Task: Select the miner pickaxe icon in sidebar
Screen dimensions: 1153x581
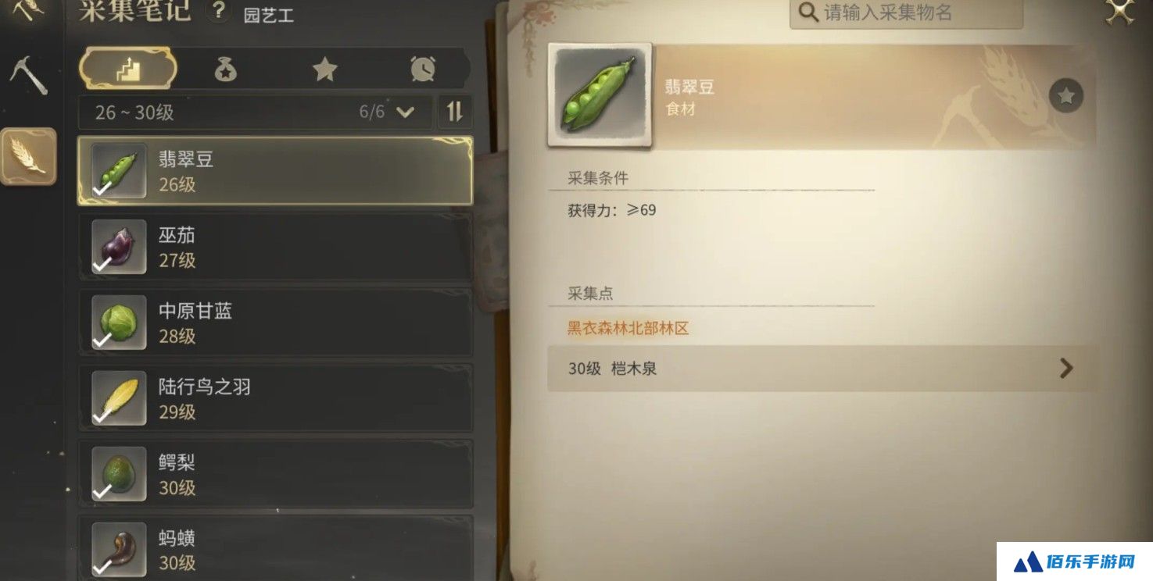Action: [29, 77]
